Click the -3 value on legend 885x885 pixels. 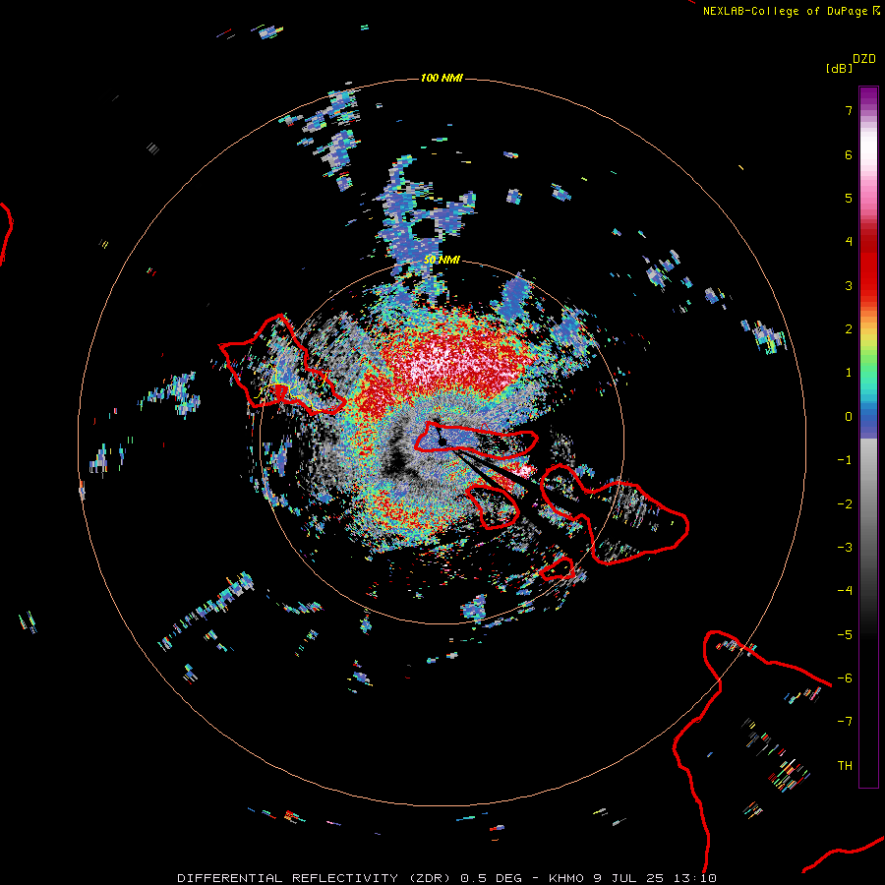(845, 548)
